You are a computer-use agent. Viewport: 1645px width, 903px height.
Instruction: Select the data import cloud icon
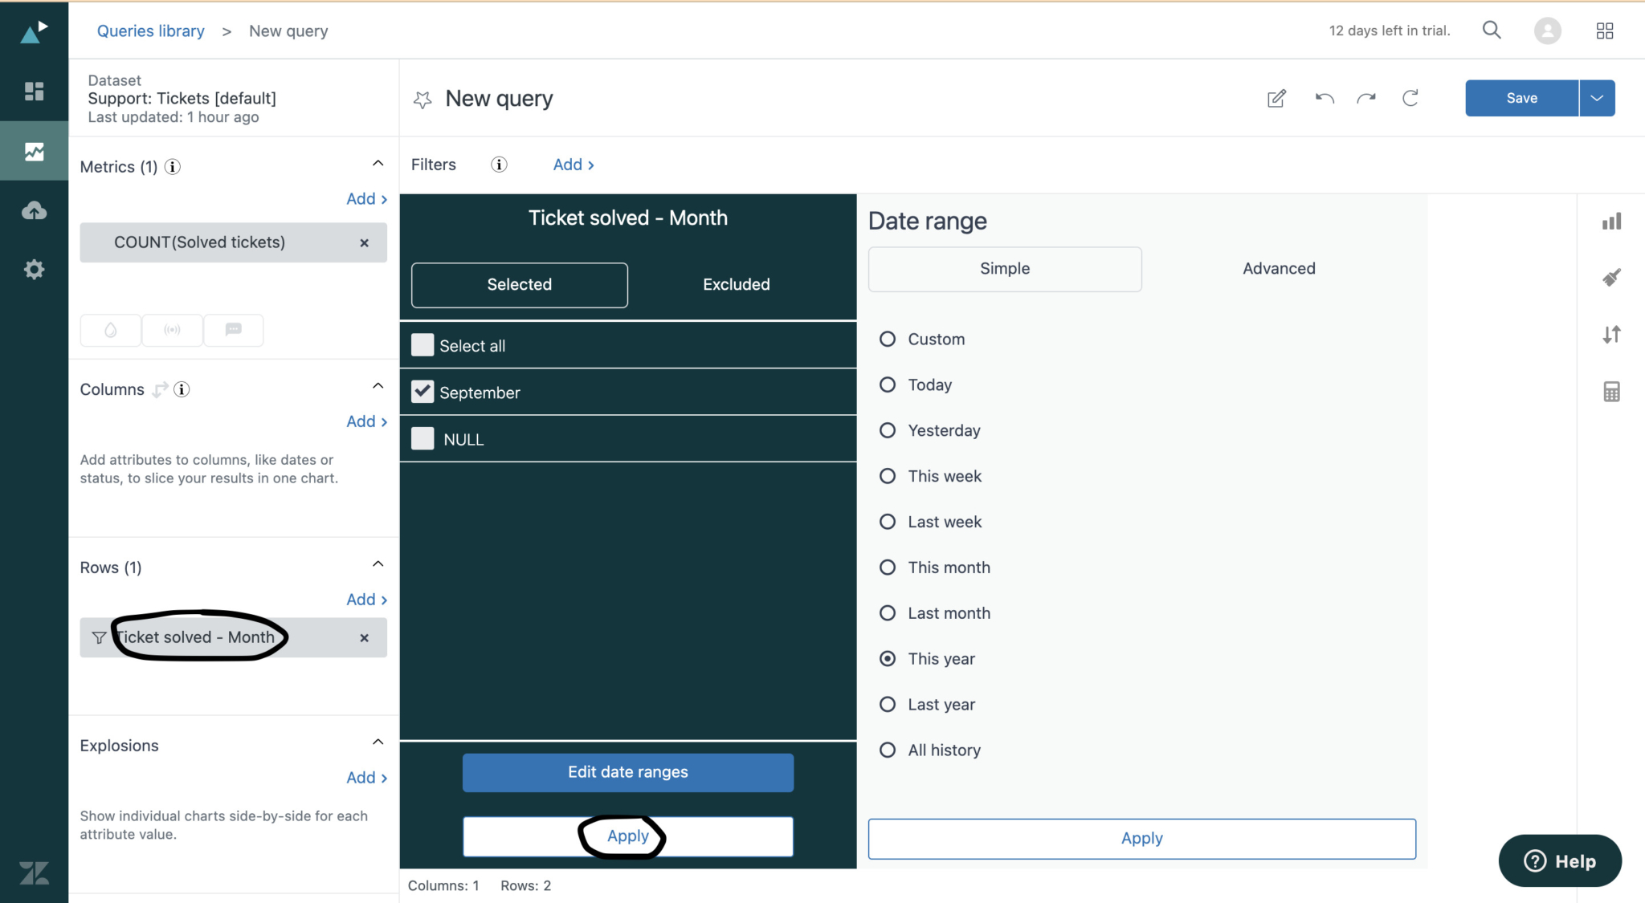[x=34, y=209]
